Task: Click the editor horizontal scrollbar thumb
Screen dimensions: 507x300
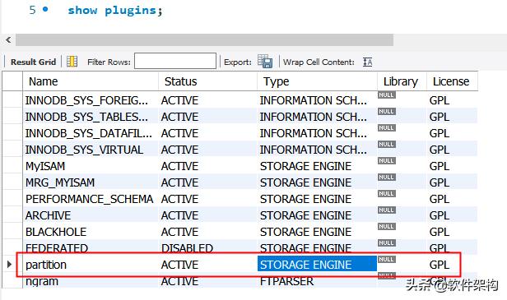Action: click(204, 40)
